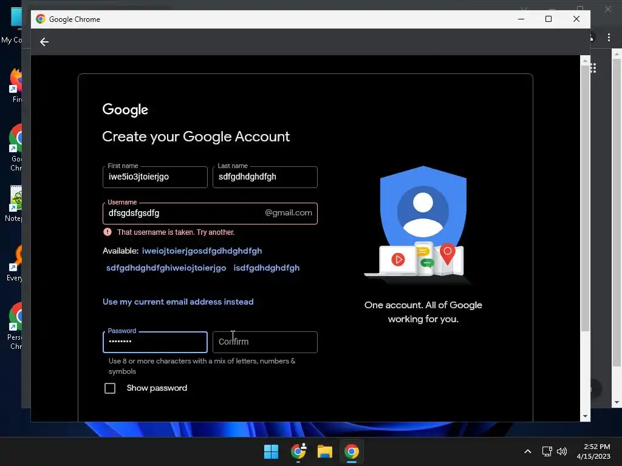Show hidden system tray icons
Screen dimensions: 622x466
coord(528,451)
